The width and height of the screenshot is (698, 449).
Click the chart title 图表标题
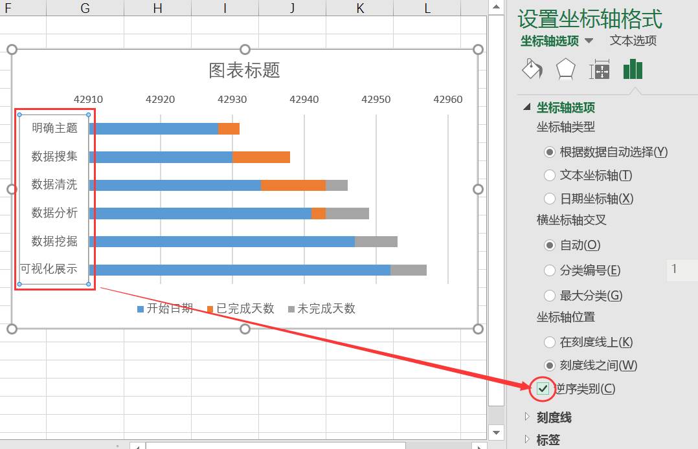point(244,71)
